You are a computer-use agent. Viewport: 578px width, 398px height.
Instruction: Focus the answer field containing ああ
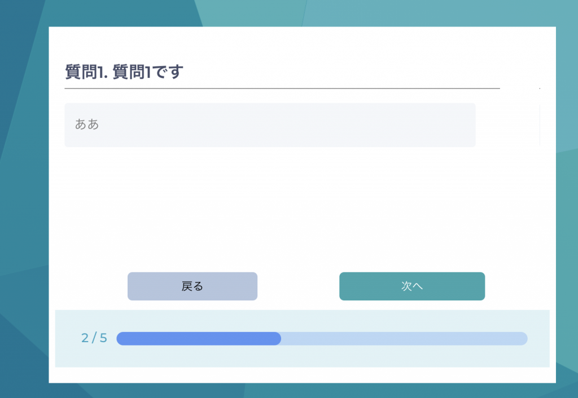(270, 125)
